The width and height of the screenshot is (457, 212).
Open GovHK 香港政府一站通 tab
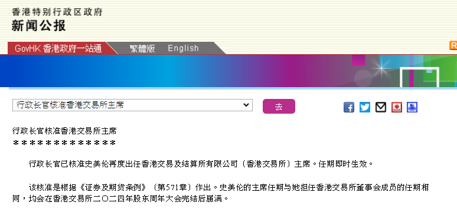[58, 48]
